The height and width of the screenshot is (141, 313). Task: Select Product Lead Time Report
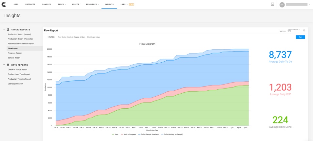[19, 74]
